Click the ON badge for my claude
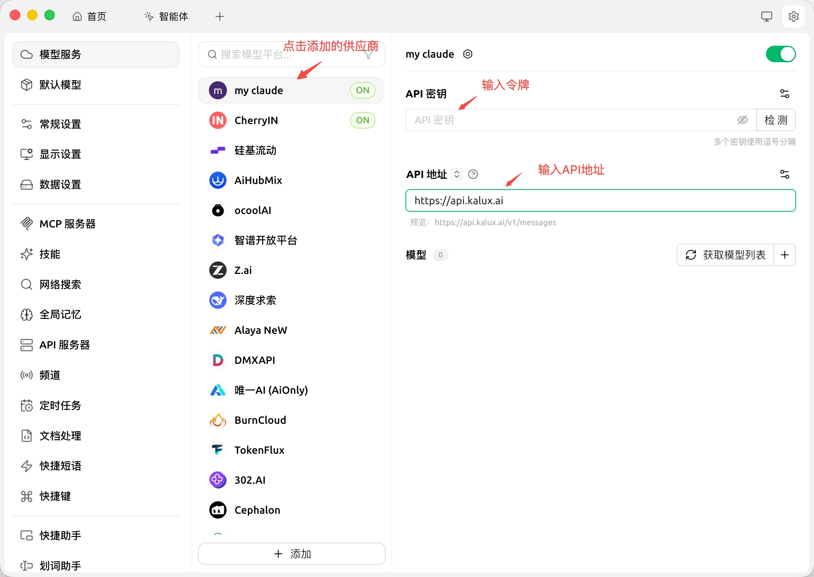 click(x=362, y=90)
